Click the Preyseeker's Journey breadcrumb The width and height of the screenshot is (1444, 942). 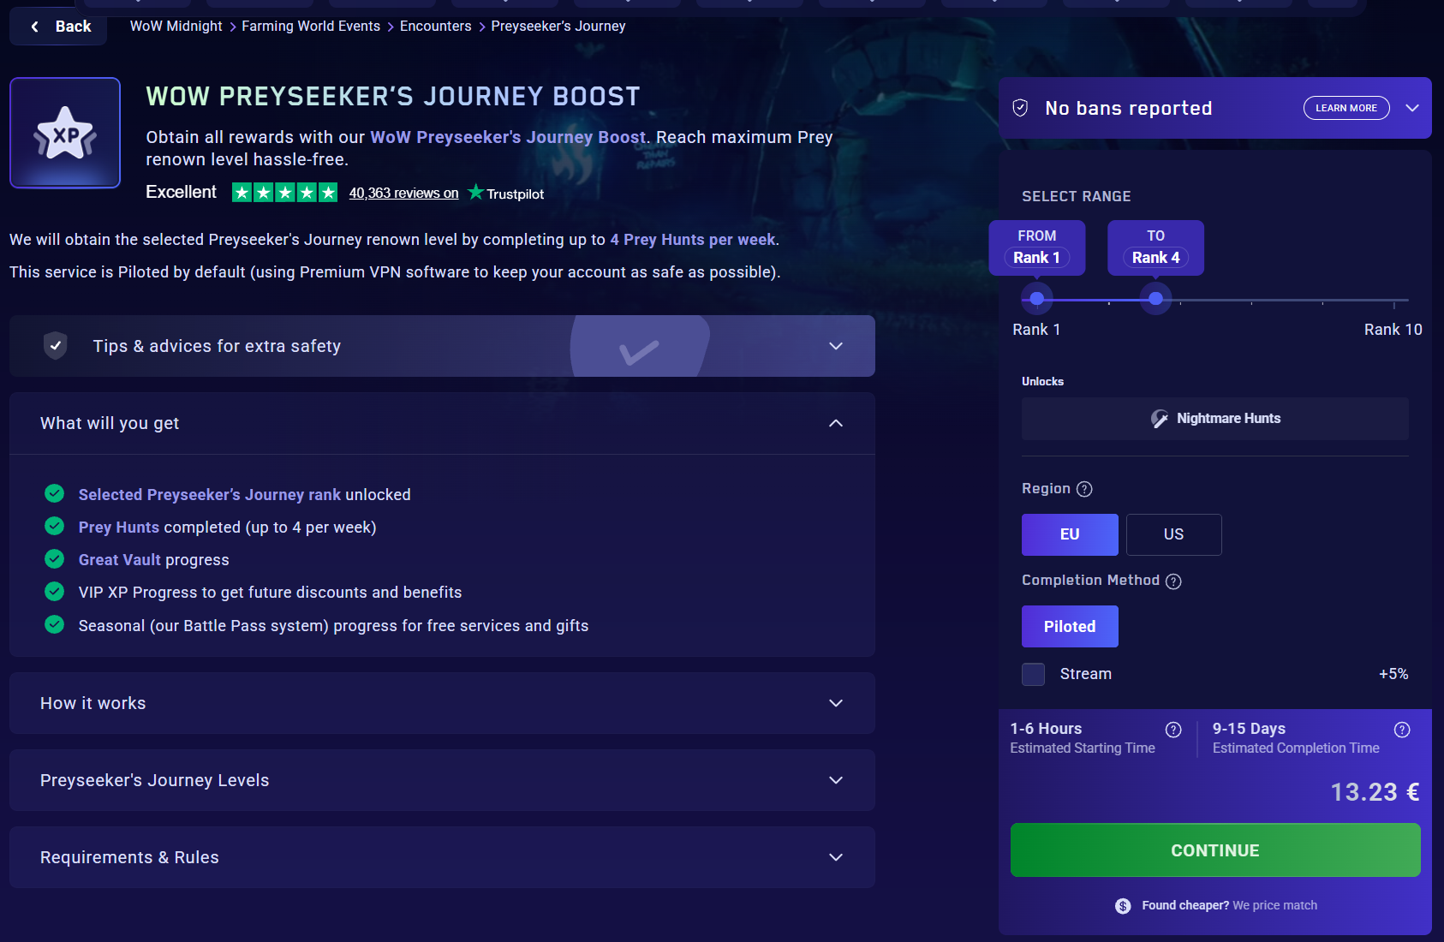click(x=558, y=27)
